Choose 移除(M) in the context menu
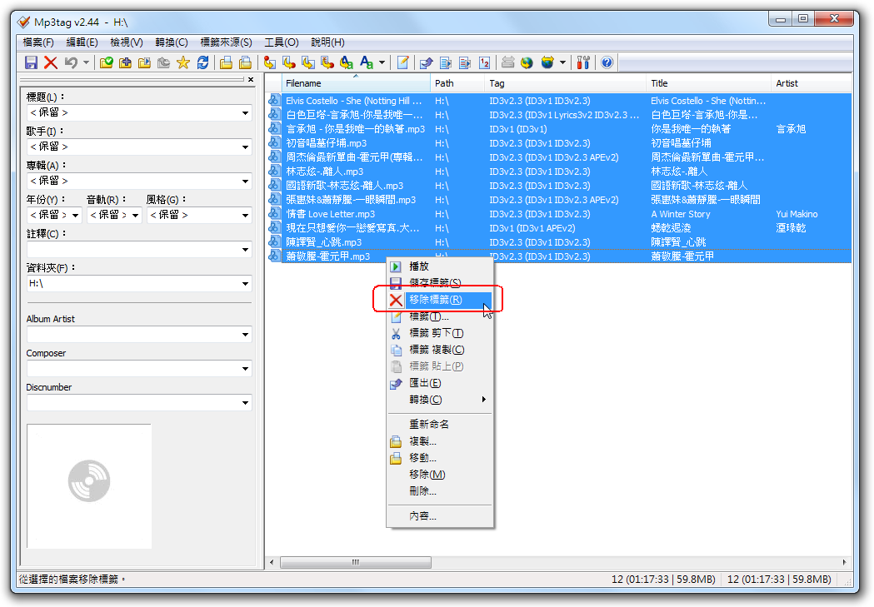 point(440,475)
